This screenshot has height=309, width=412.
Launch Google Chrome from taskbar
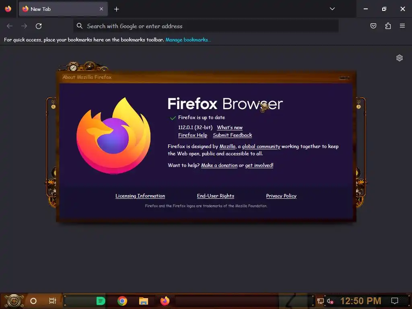tap(122, 301)
